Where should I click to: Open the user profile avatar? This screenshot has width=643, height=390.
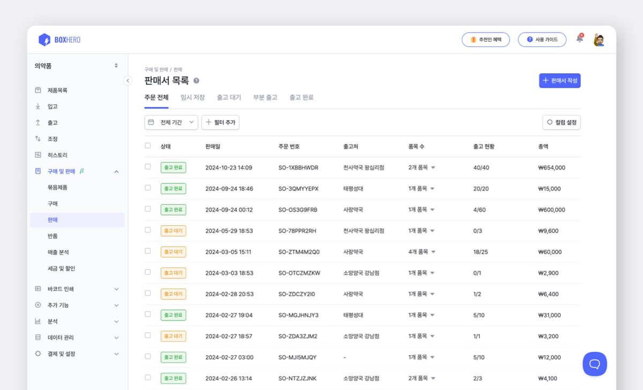(599, 40)
